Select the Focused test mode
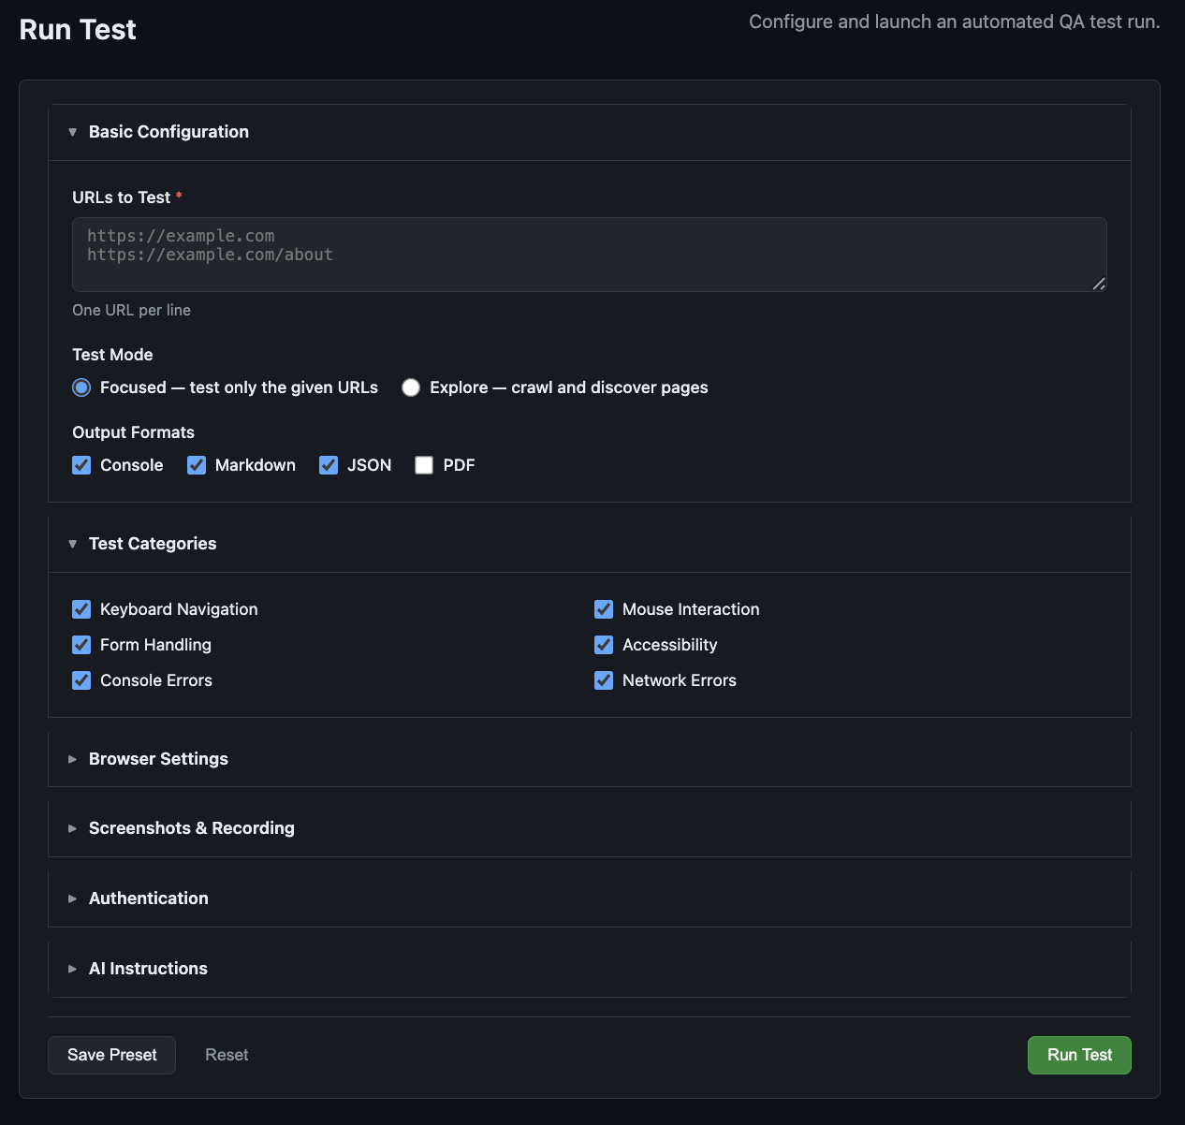1185x1125 pixels. click(x=81, y=387)
